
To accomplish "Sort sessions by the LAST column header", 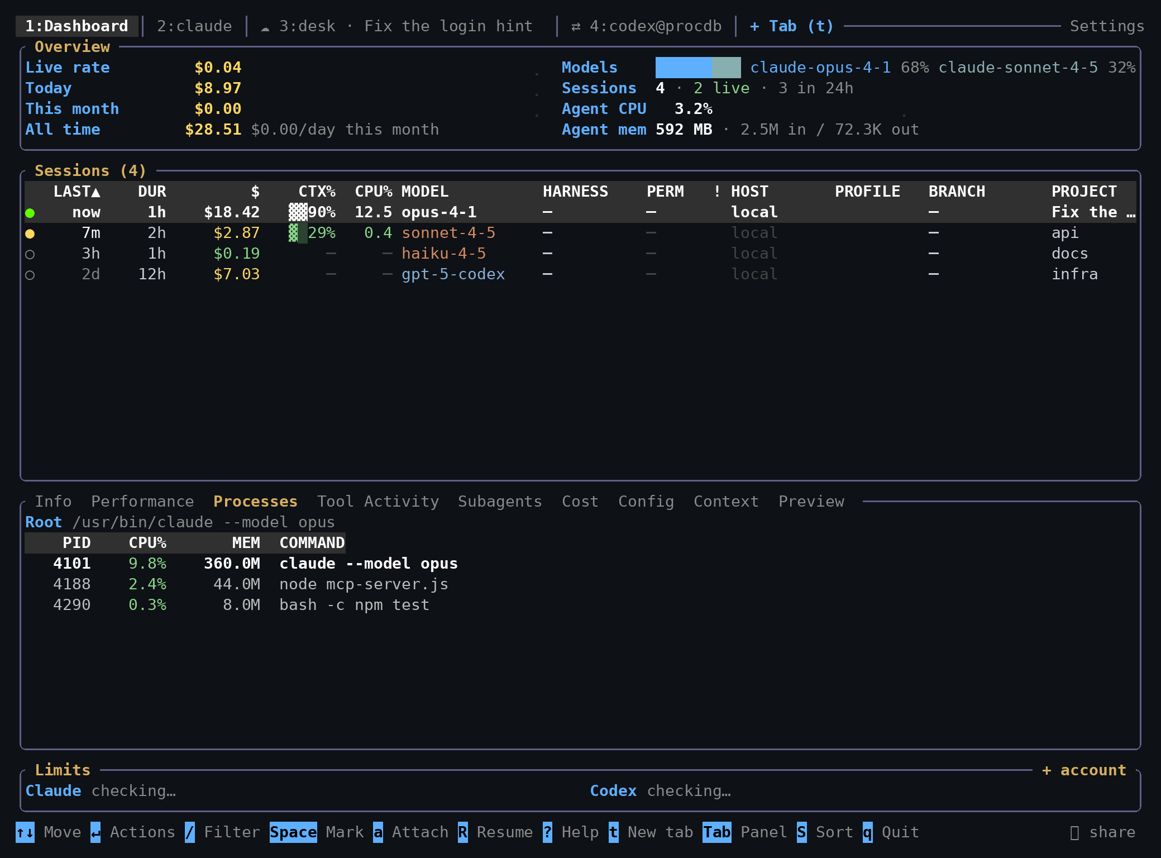I will (77, 192).
